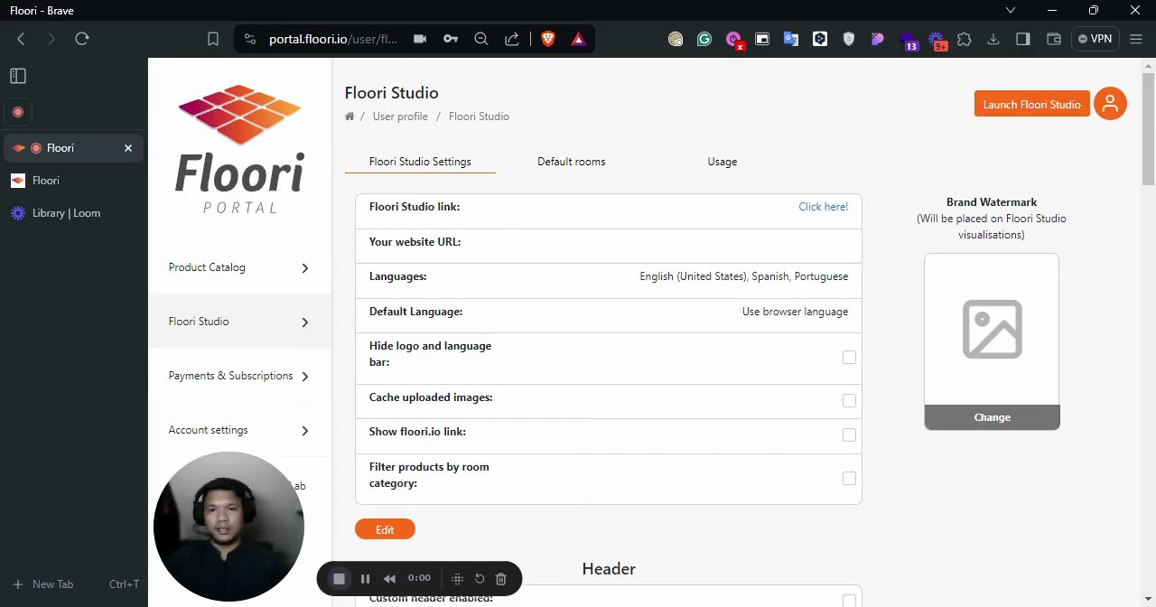
Task: Click the browser forward arrow
Action: (51, 39)
